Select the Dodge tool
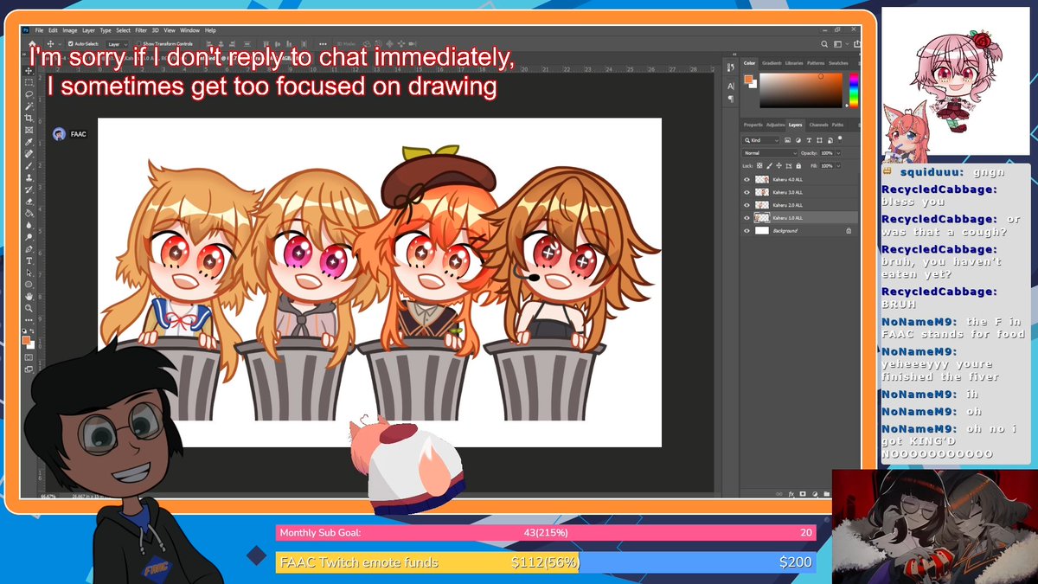This screenshot has height=584, width=1038. pos(29,236)
